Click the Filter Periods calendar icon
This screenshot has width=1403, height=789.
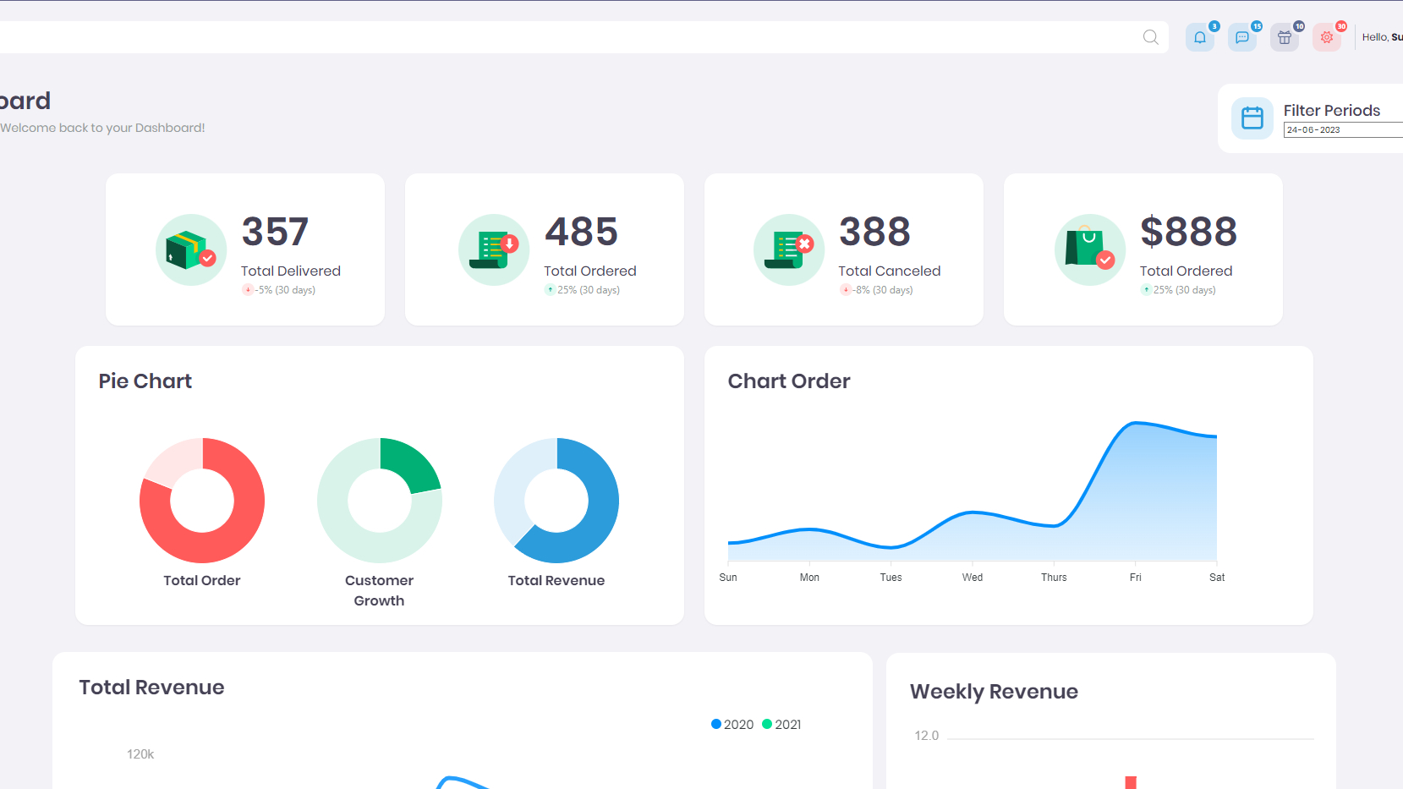[1252, 118]
